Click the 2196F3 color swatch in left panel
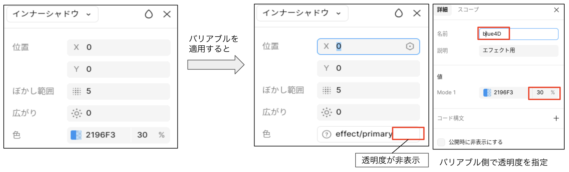 tap(76, 135)
